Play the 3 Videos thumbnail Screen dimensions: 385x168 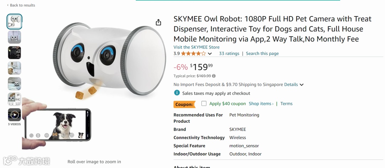[15, 115]
